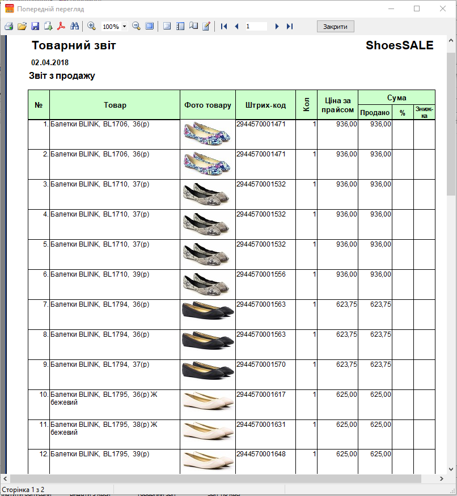Open a report file with folder icon
457x496 pixels.
pos(22,27)
